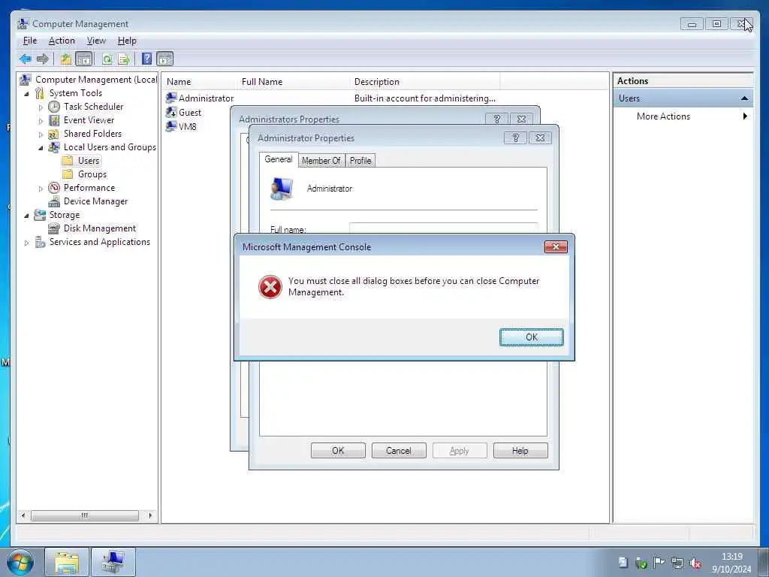Click the Forward arrow toolbar icon
This screenshot has height=577, width=769.
click(x=43, y=59)
